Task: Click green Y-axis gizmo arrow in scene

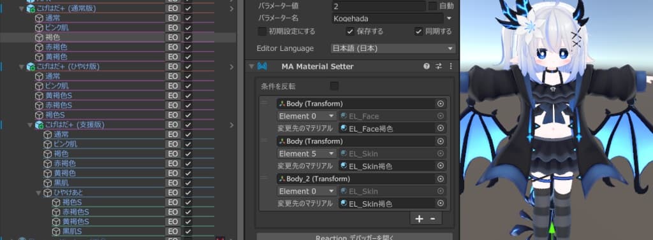Action: [x=552, y=229]
